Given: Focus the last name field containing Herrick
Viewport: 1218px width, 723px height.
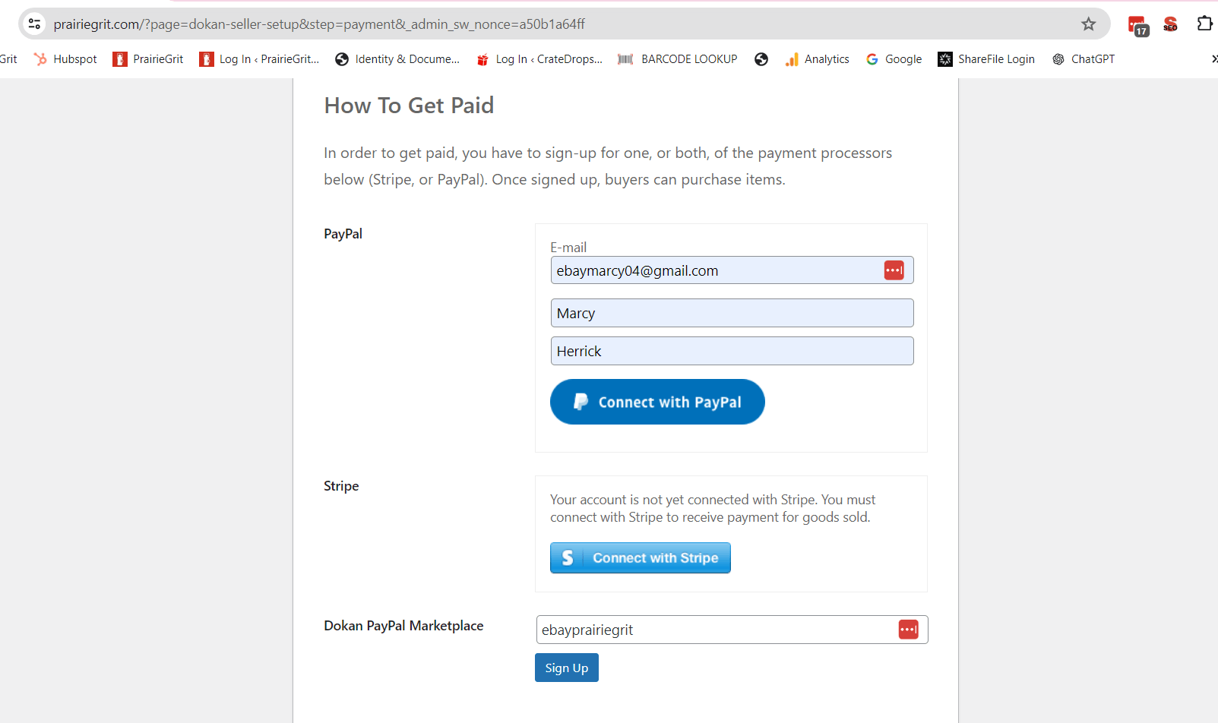Looking at the screenshot, I should [731, 351].
